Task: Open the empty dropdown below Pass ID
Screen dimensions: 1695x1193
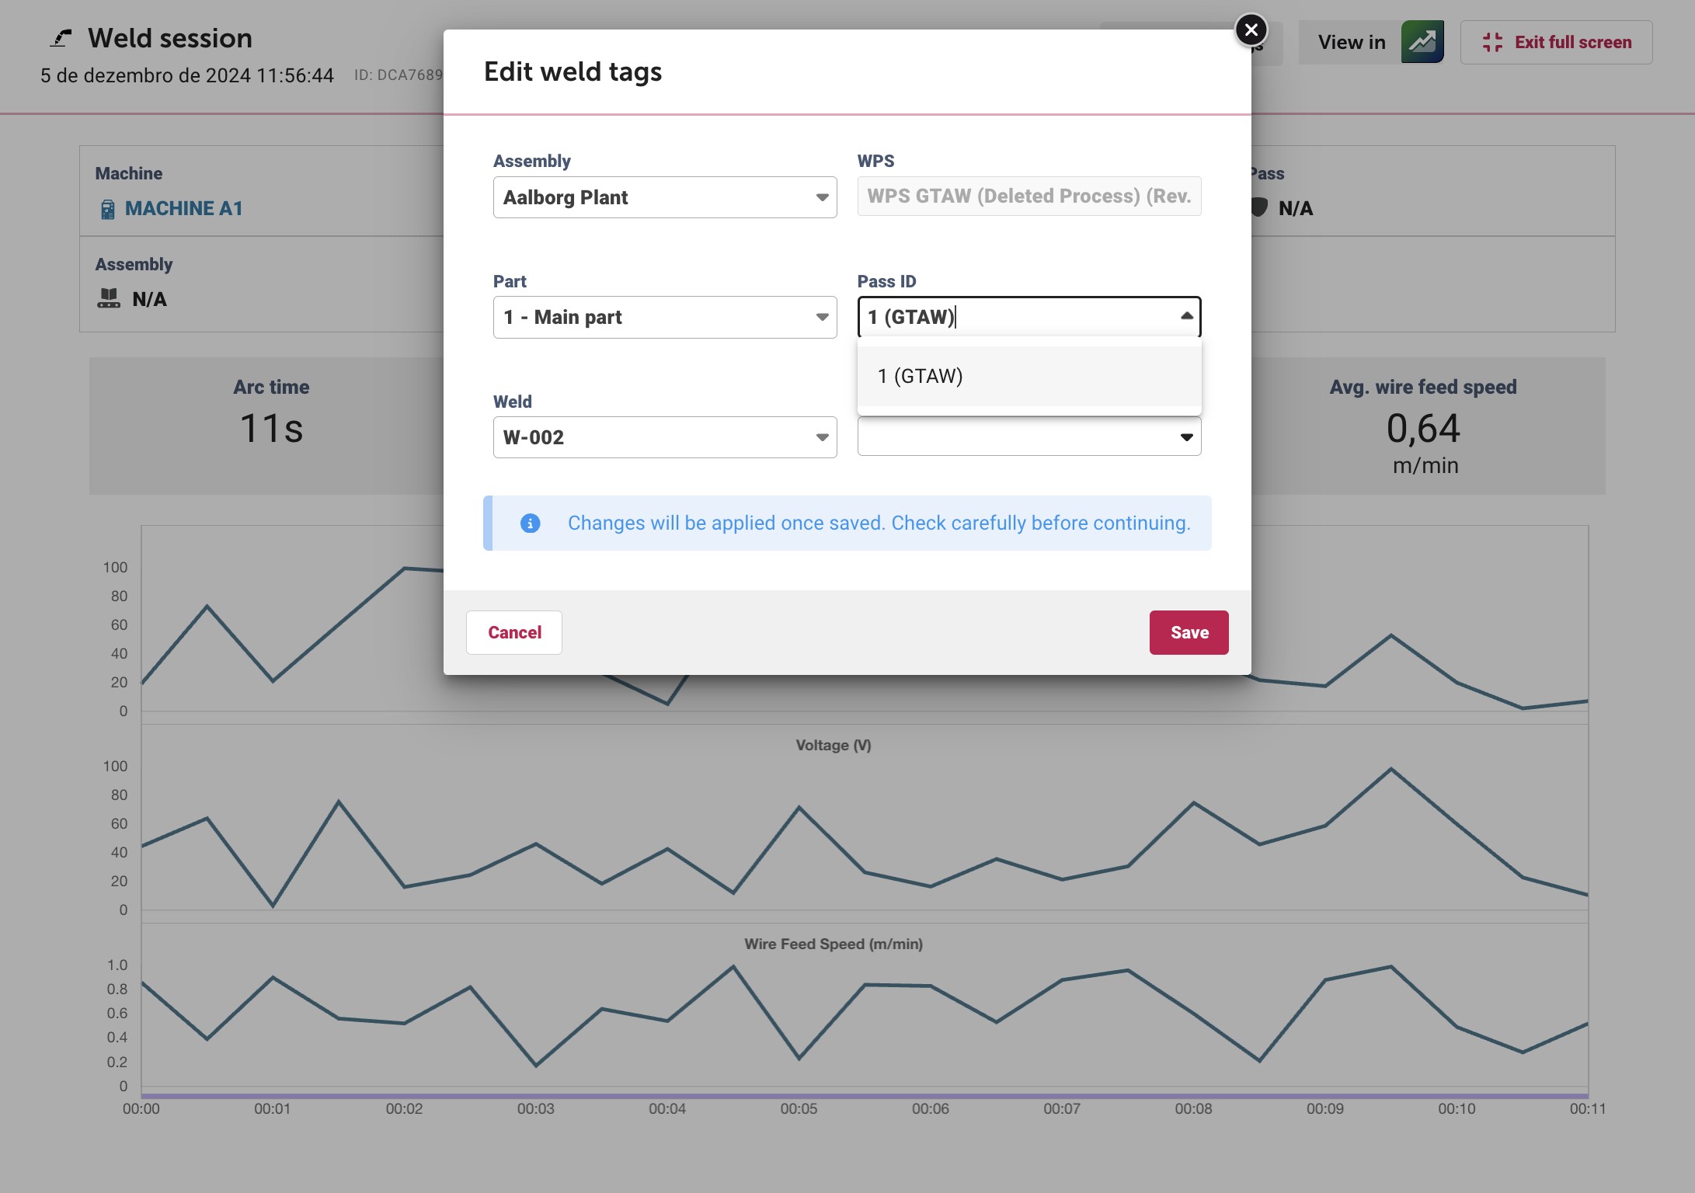Action: pyautogui.click(x=1029, y=437)
